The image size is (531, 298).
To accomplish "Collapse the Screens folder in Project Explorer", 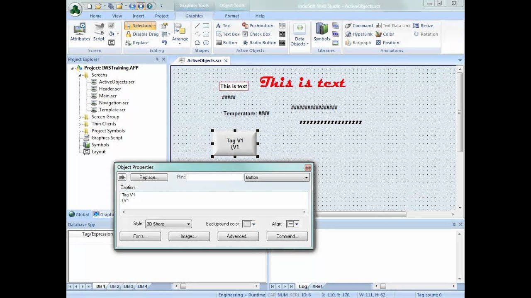I will pyautogui.click(x=80, y=75).
